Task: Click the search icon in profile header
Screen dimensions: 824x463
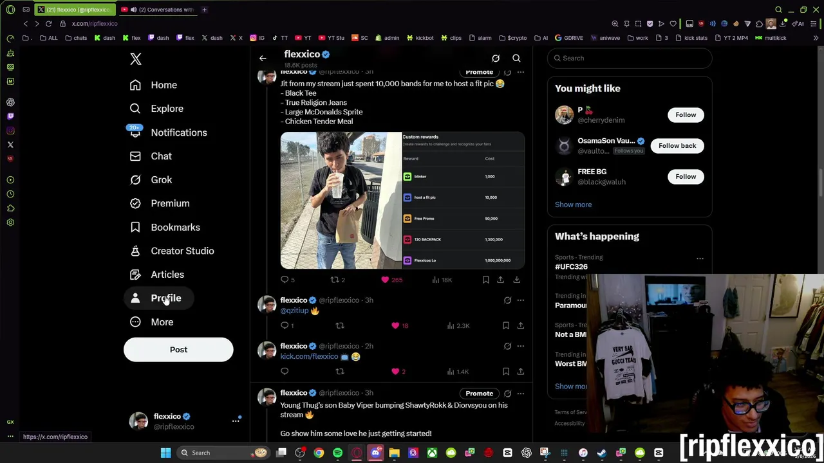Action: click(x=516, y=59)
